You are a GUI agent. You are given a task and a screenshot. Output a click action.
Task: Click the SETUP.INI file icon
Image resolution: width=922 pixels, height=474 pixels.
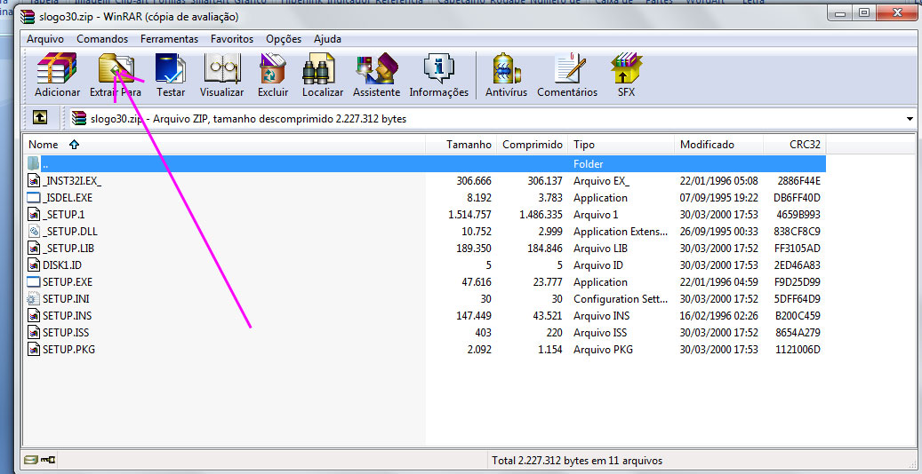pyautogui.click(x=34, y=299)
